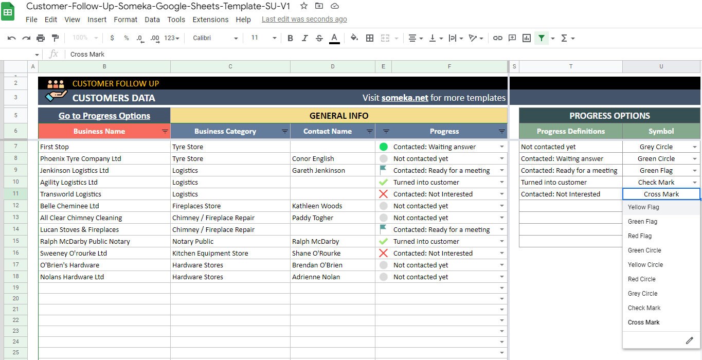This screenshot has width=702, height=360.
Task: Click the Print icon
Action: point(41,38)
